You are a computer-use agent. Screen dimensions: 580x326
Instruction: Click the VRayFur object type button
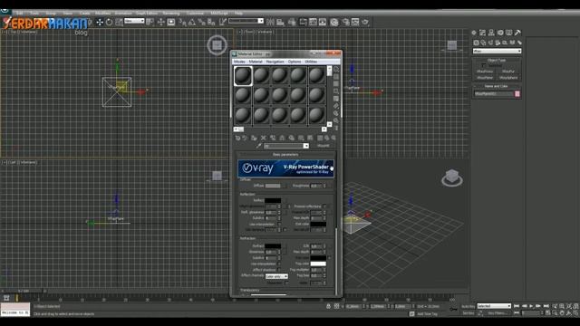click(x=508, y=72)
